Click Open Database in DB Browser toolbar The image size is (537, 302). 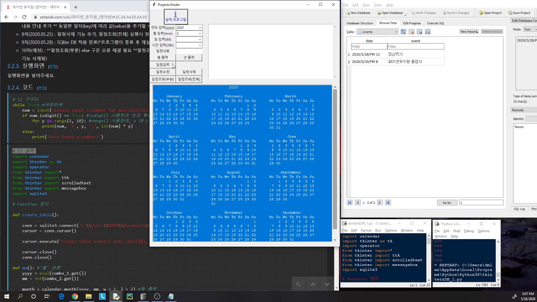[x=389, y=13]
